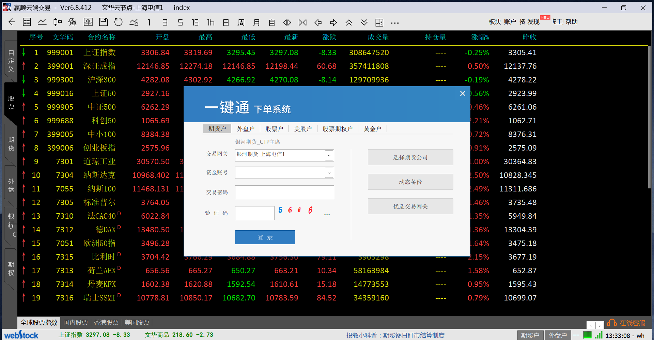The width and height of the screenshot is (654, 340).
Task: Click the save layout disk icon
Action: (x=103, y=22)
